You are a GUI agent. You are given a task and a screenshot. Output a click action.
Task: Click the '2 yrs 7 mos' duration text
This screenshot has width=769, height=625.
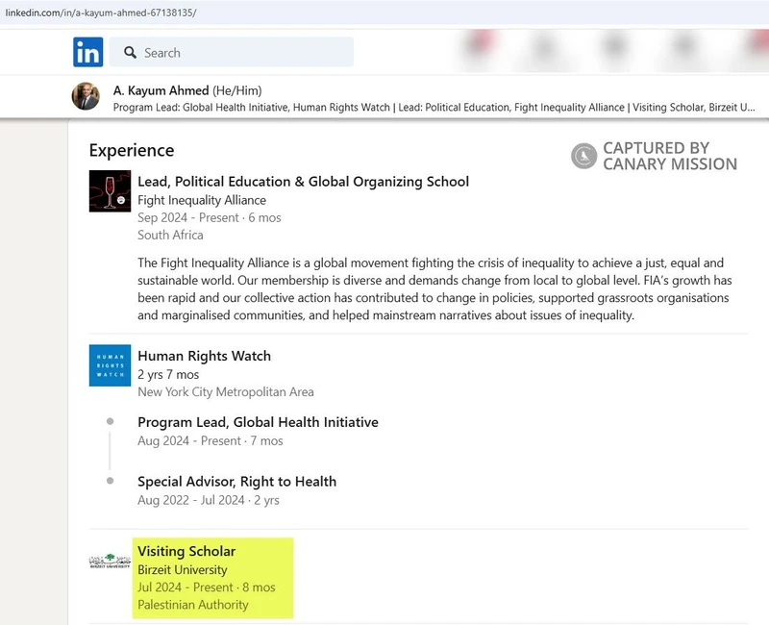pyautogui.click(x=168, y=375)
